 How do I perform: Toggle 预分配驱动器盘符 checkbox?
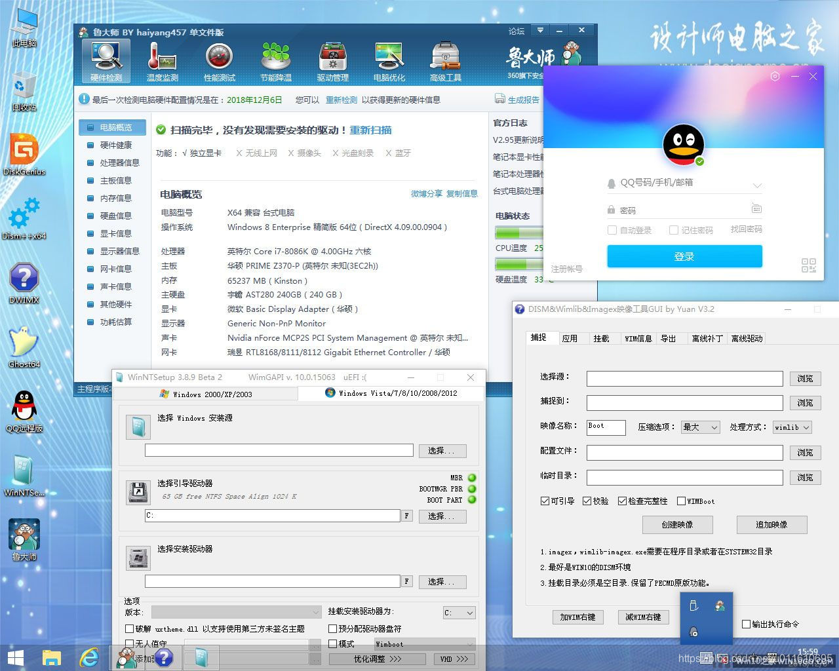pos(333,628)
